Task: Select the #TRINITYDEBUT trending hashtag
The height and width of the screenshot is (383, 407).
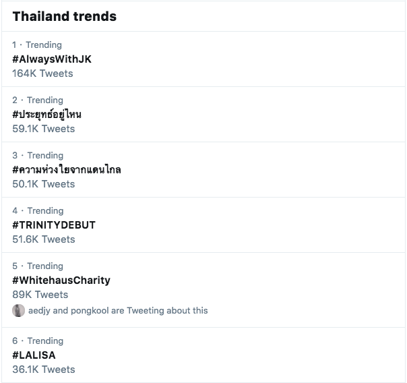Action: tap(54, 225)
